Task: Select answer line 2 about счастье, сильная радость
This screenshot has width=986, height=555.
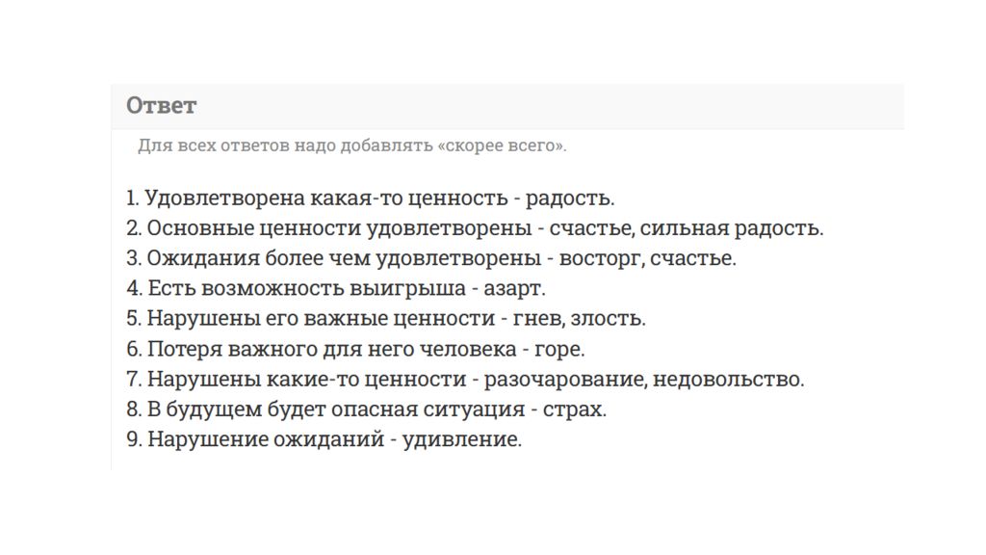Action: click(x=475, y=228)
